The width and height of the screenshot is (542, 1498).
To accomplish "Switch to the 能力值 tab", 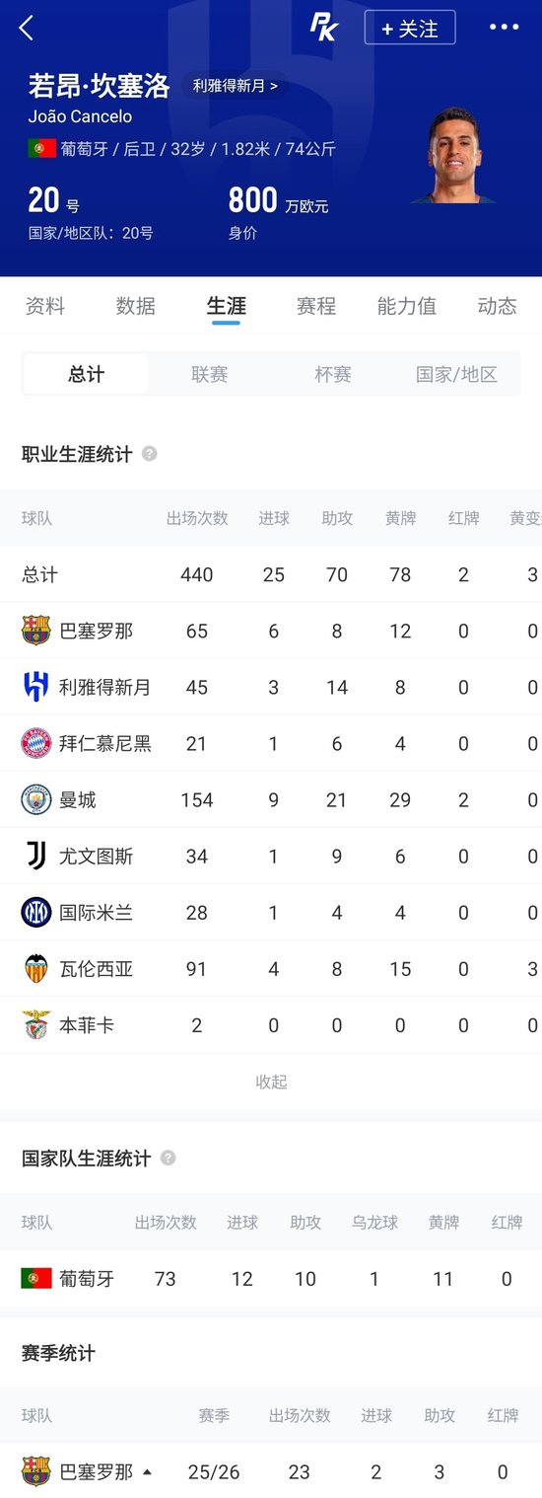I will point(407,306).
